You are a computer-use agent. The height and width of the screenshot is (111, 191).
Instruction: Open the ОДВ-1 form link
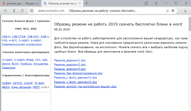[44, 37]
